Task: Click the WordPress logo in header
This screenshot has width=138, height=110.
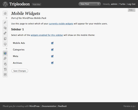Action: click(5, 4)
